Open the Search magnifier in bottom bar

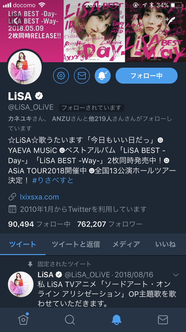pos(70,320)
